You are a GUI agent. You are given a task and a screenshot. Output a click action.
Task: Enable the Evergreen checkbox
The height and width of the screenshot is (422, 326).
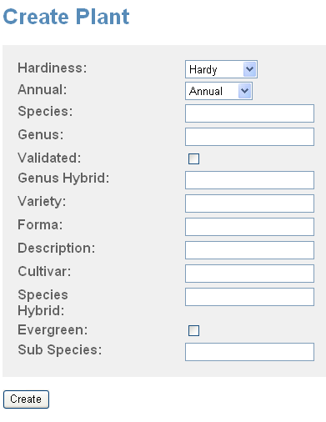coord(193,330)
